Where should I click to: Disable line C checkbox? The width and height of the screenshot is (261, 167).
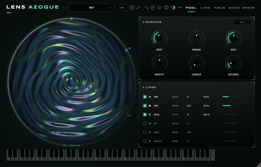(145, 115)
